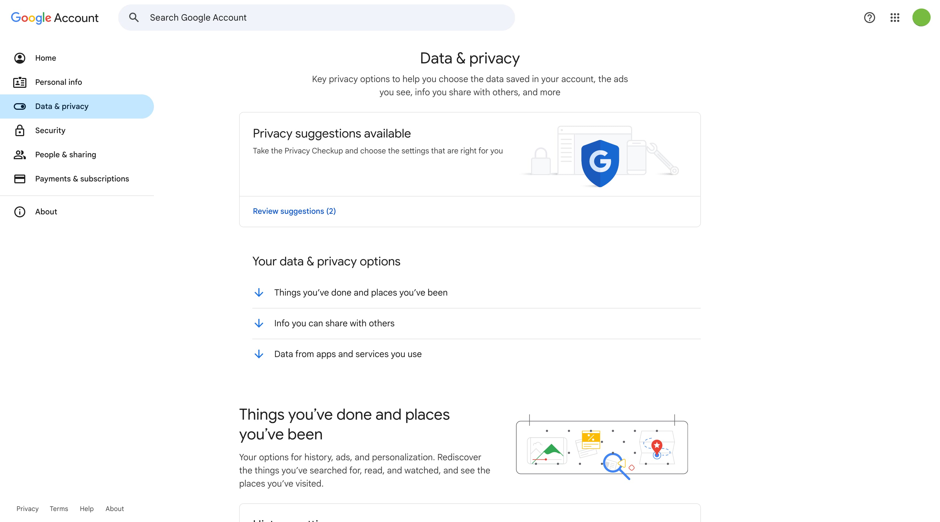The width and height of the screenshot is (940, 522).
Task: Open the Home sidebar item
Action: (46, 58)
